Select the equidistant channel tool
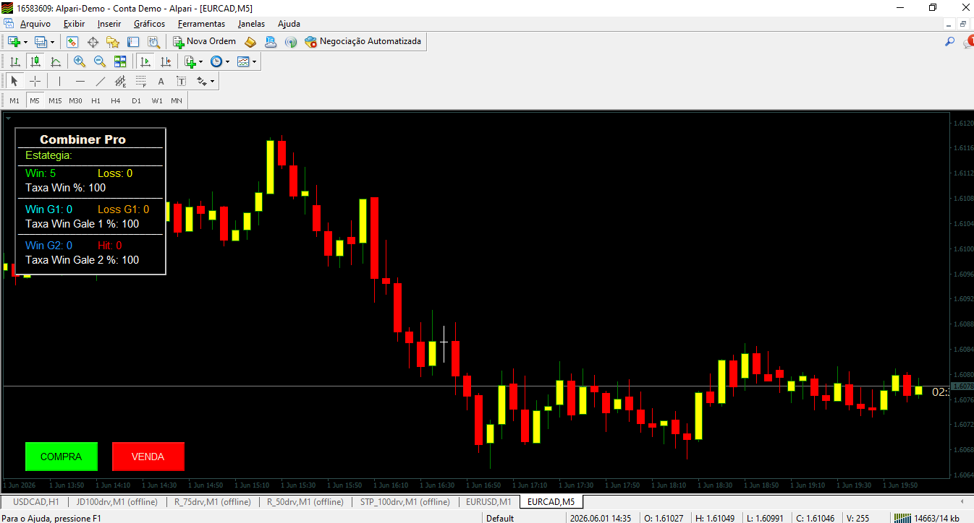Image resolution: width=974 pixels, height=523 pixels. point(120,81)
